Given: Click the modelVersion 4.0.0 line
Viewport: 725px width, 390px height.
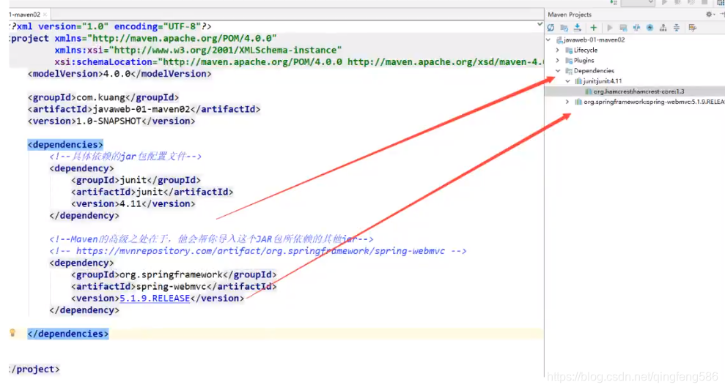Looking at the screenshot, I should click(x=119, y=74).
